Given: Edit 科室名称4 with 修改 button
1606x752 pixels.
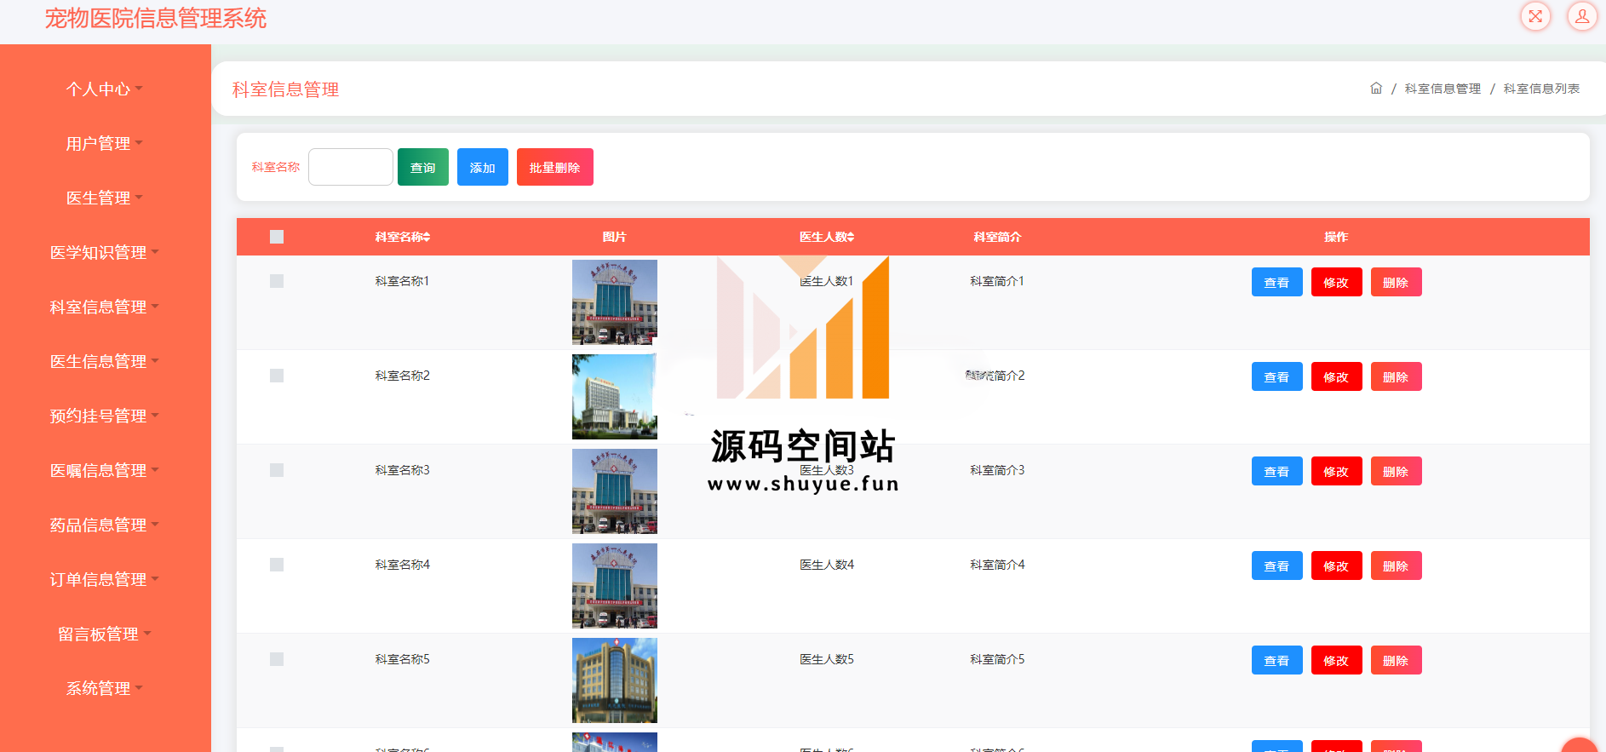Looking at the screenshot, I should (1337, 565).
